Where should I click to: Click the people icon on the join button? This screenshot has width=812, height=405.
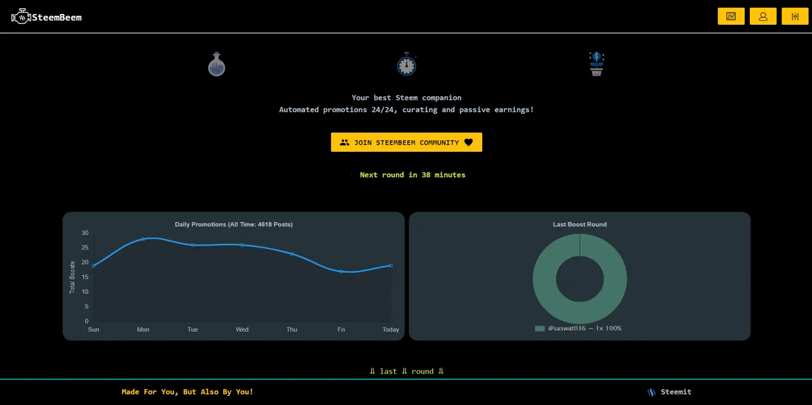344,142
